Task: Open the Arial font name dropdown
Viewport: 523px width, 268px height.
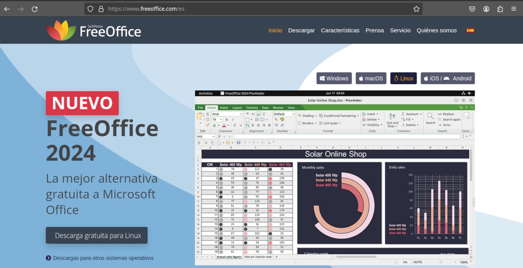Action: (241, 114)
